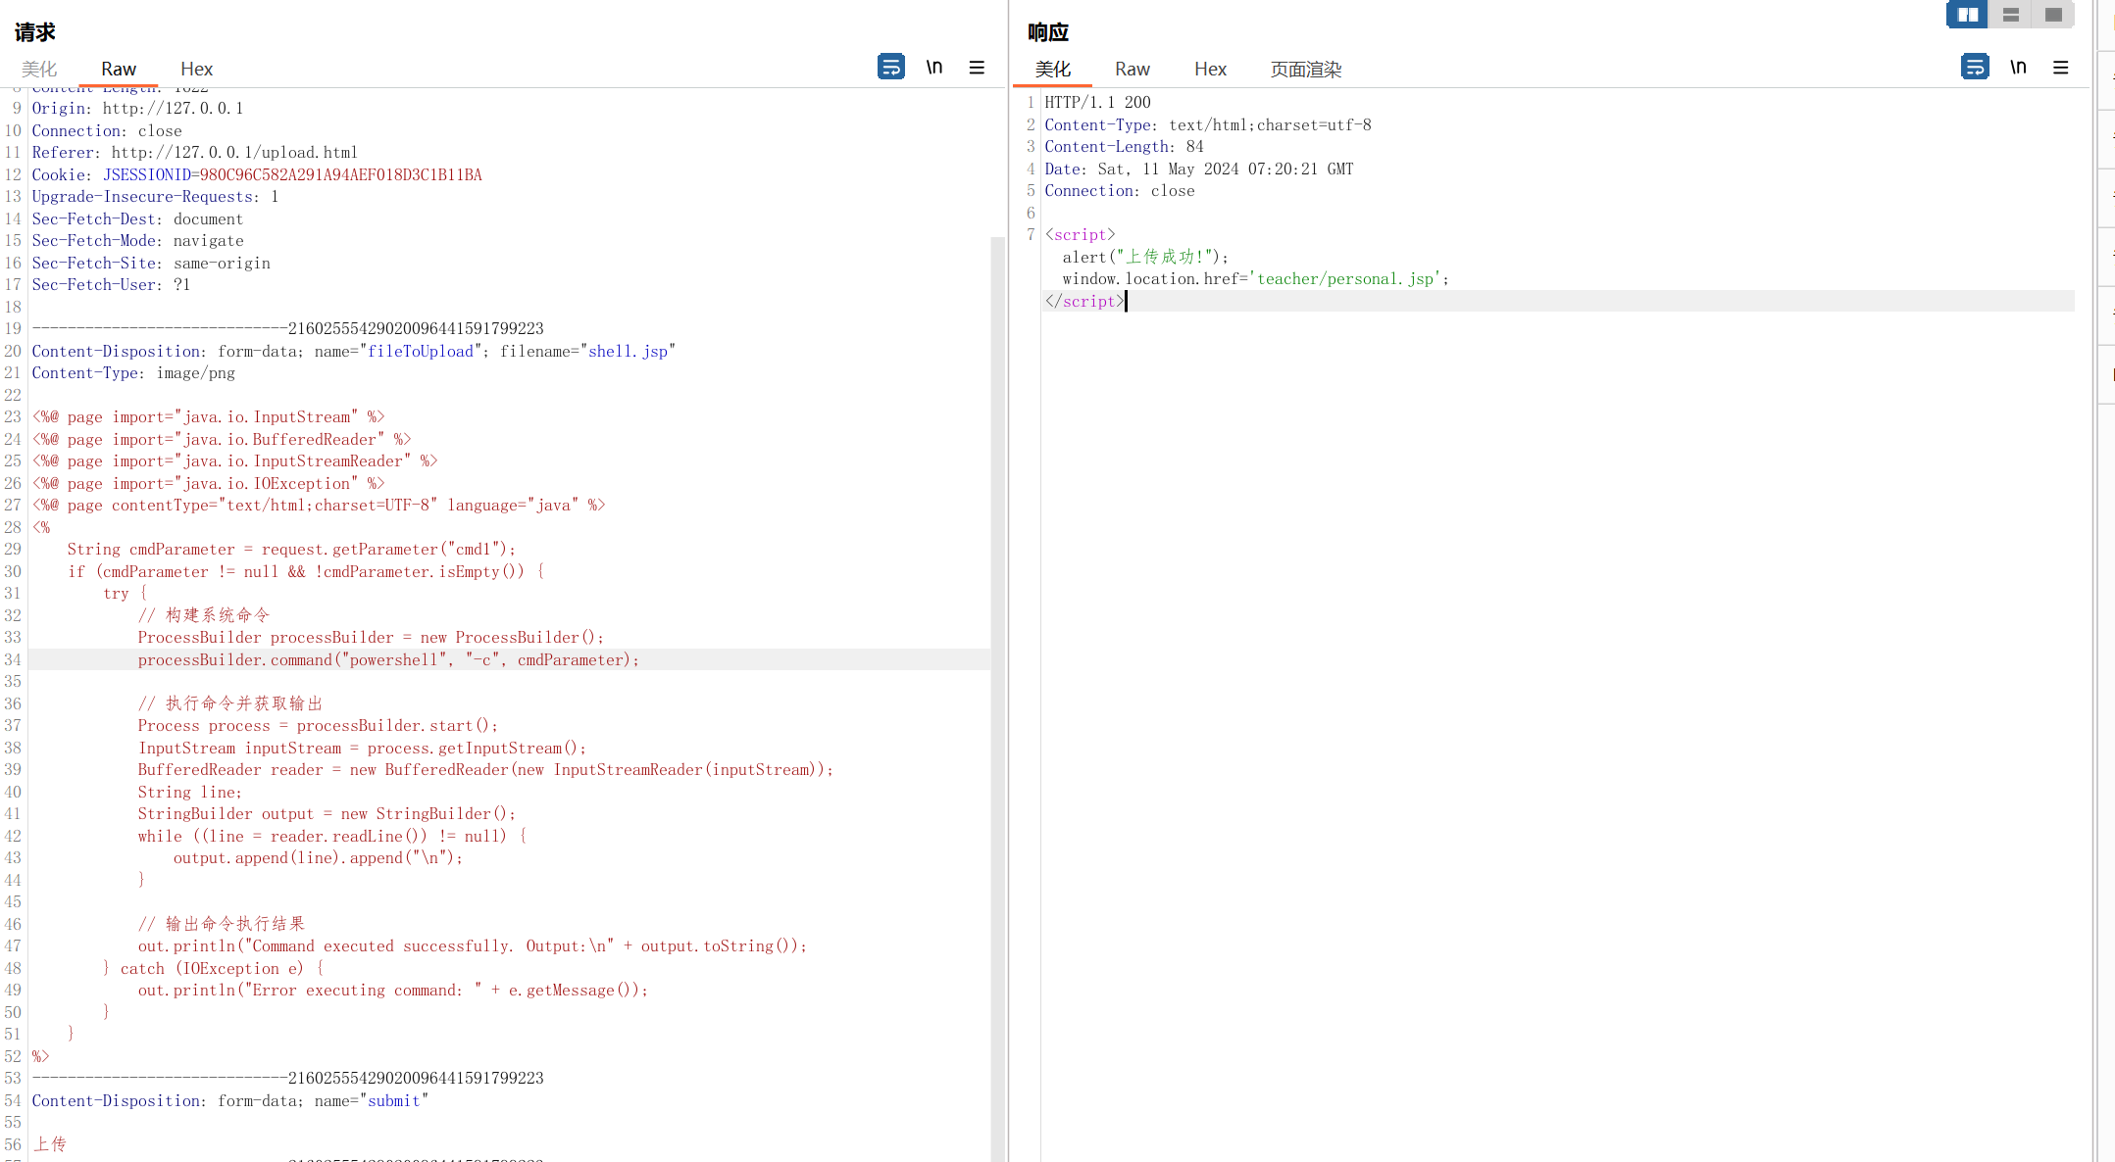Click the "Command executed successfully" println line
This screenshot has height=1162, width=2115.
tap(472, 945)
